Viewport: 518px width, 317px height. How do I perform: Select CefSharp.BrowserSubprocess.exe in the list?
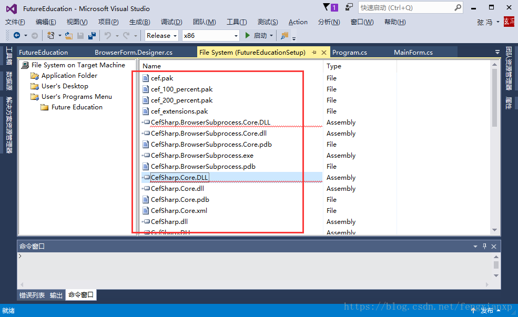[202, 156]
